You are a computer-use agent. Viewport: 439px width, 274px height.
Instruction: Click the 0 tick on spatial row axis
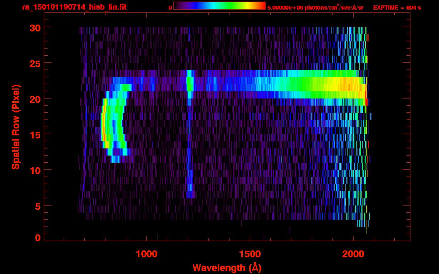pyautogui.click(x=37, y=238)
